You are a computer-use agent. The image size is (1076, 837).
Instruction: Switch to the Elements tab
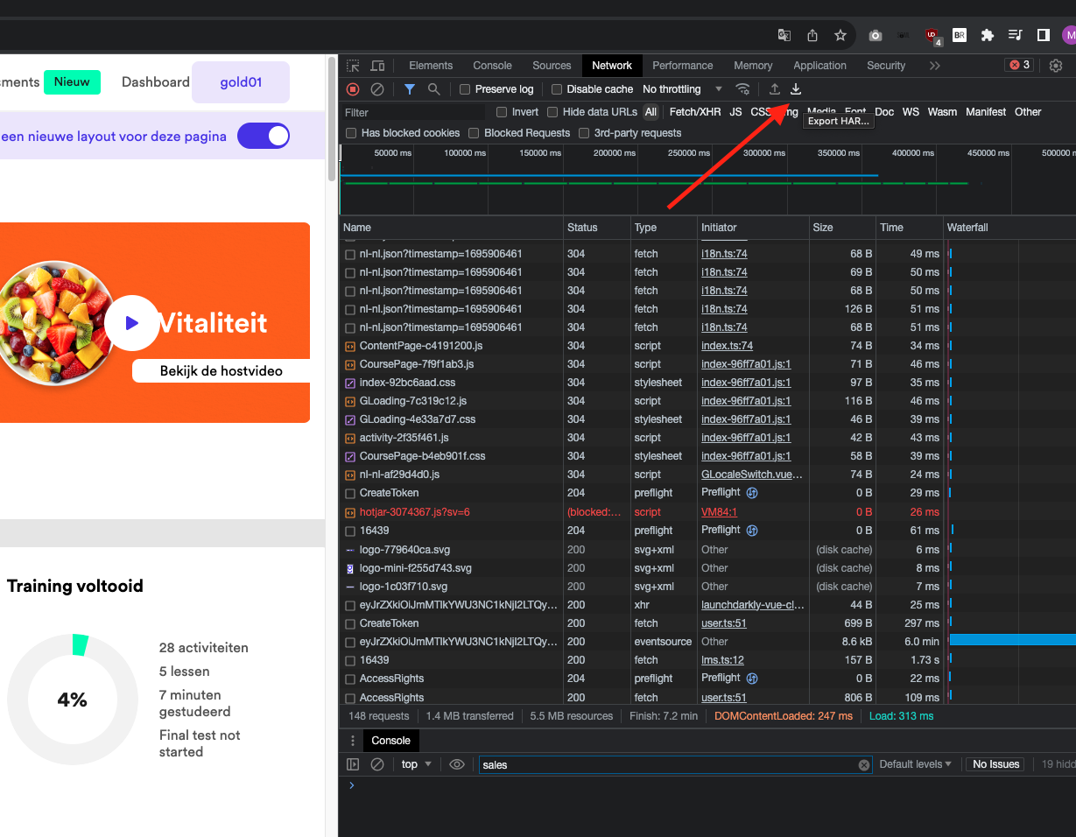pyautogui.click(x=431, y=66)
